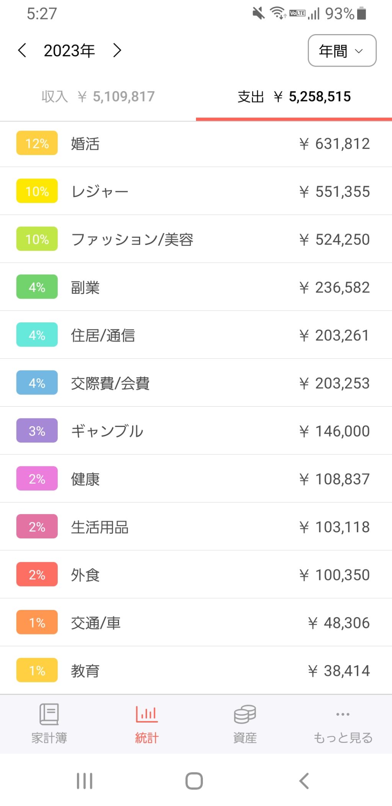392x806 pixels.
Task: Select the 2023年 year label
Action: [69, 51]
